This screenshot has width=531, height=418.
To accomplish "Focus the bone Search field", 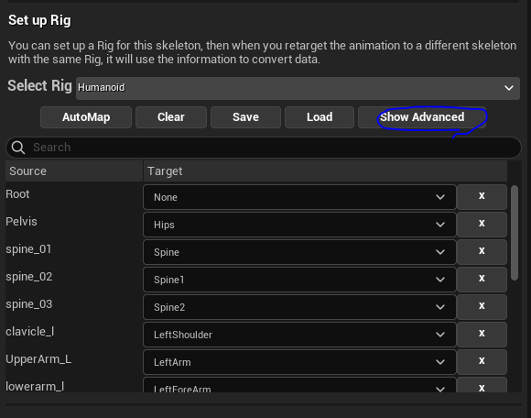I will 264,148.
